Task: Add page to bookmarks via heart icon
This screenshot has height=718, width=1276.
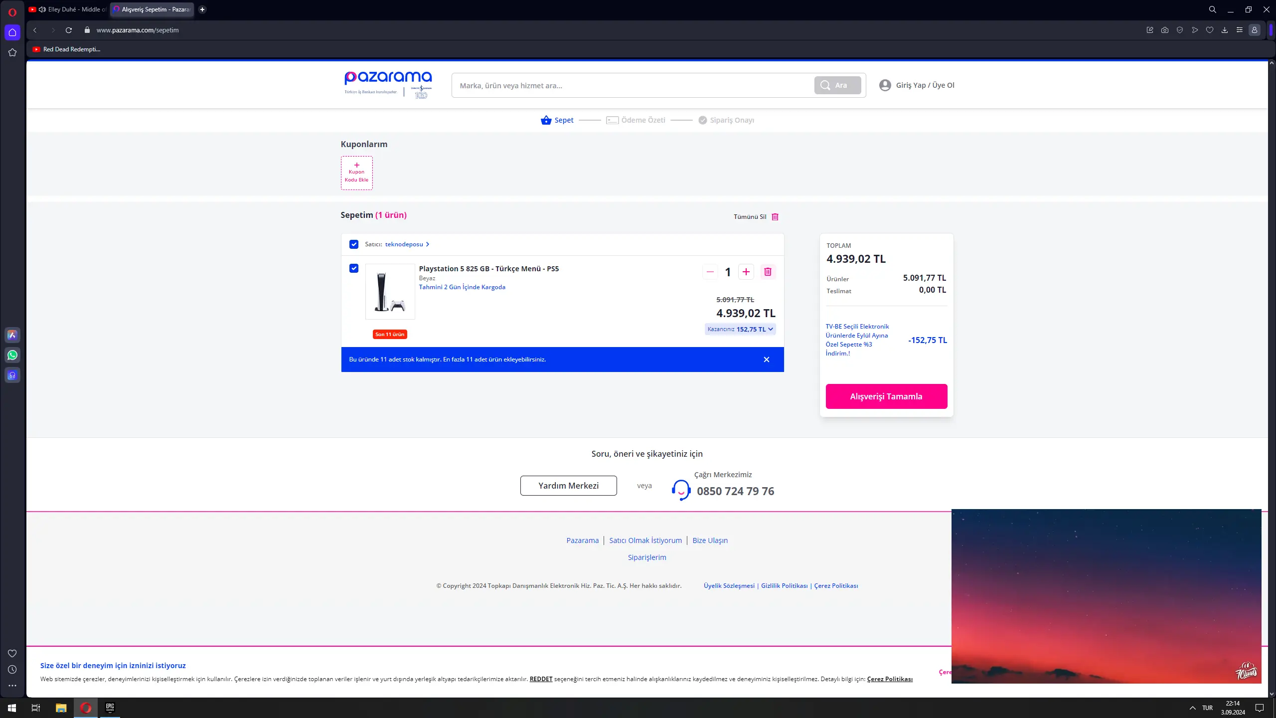Action: click(1209, 30)
